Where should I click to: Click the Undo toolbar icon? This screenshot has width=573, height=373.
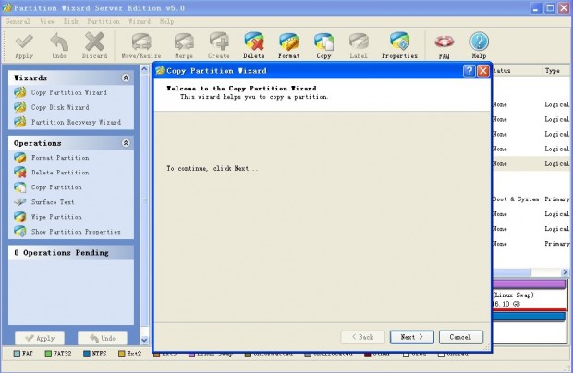coord(59,45)
